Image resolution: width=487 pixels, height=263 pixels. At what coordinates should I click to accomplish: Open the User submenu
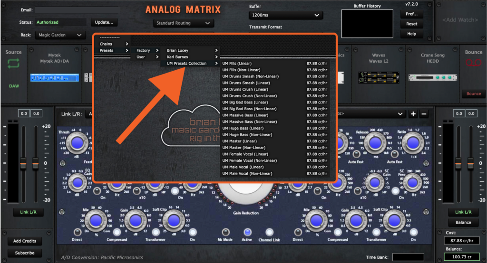pyautogui.click(x=147, y=57)
